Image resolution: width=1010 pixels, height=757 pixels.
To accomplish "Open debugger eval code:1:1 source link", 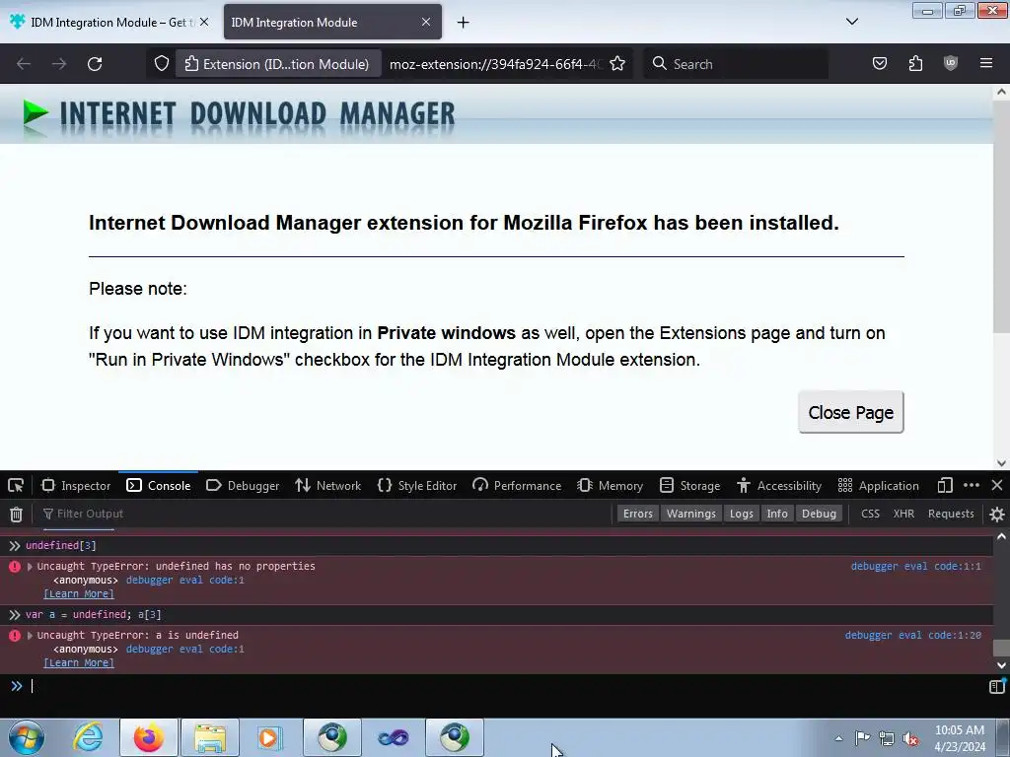I will (x=915, y=567).
